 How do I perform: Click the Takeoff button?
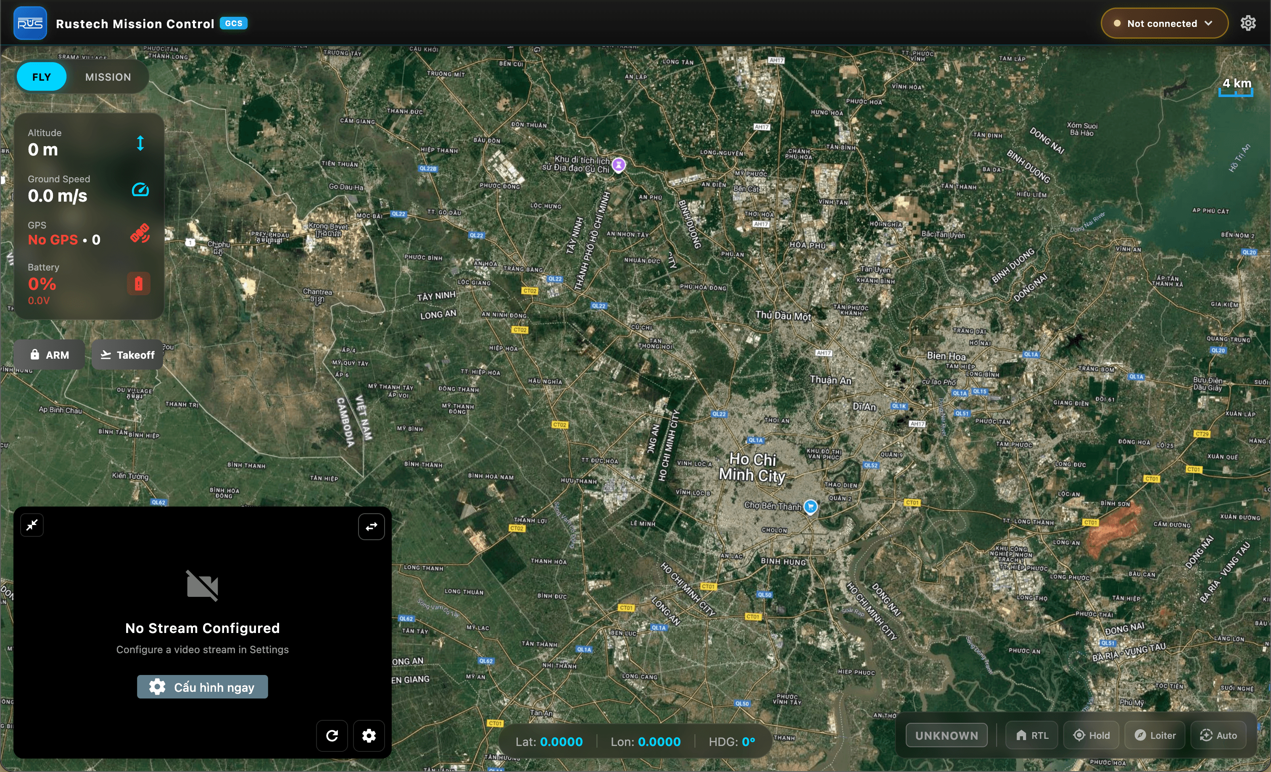127,354
